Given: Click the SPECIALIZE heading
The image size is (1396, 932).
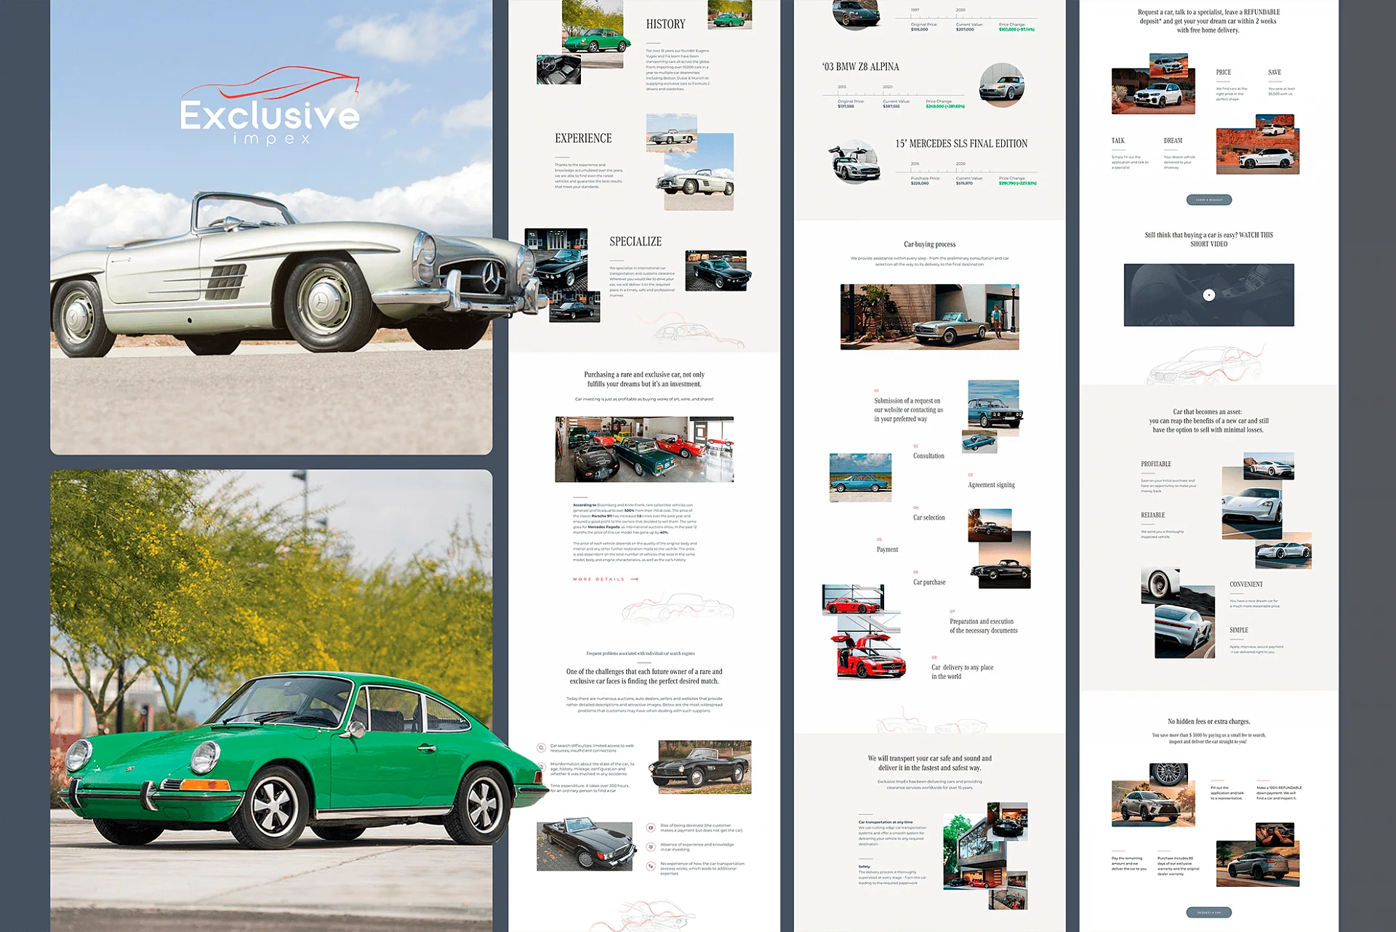Looking at the screenshot, I should click(635, 241).
